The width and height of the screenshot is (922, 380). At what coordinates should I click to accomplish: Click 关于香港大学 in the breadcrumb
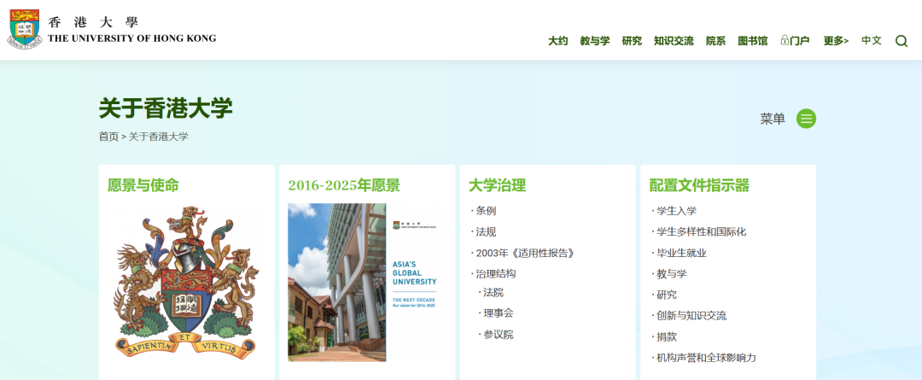pos(158,137)
